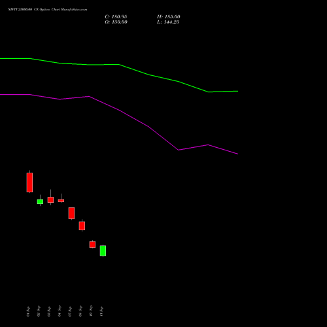327x327 pixels.
Task: Click the 10 Sep date label
Action: [91, 311]
